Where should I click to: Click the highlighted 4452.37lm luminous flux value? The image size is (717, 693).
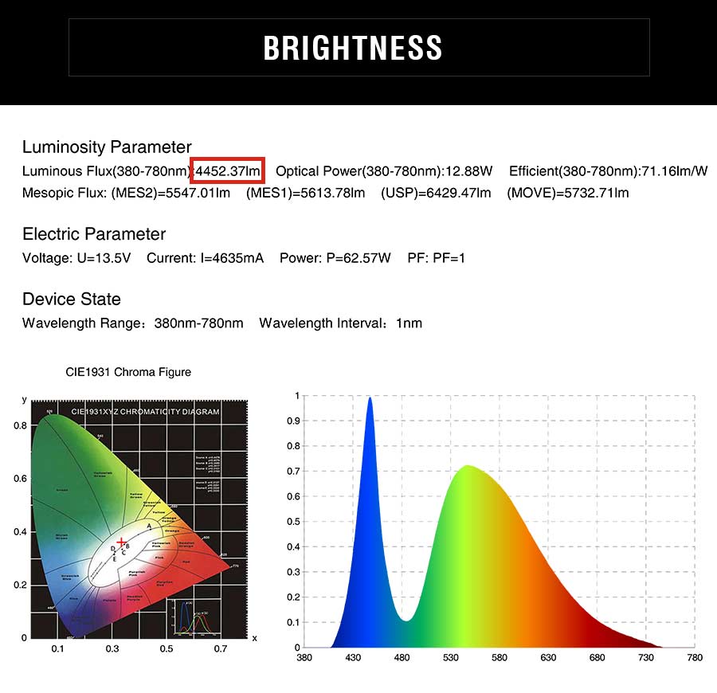point(227,171)
